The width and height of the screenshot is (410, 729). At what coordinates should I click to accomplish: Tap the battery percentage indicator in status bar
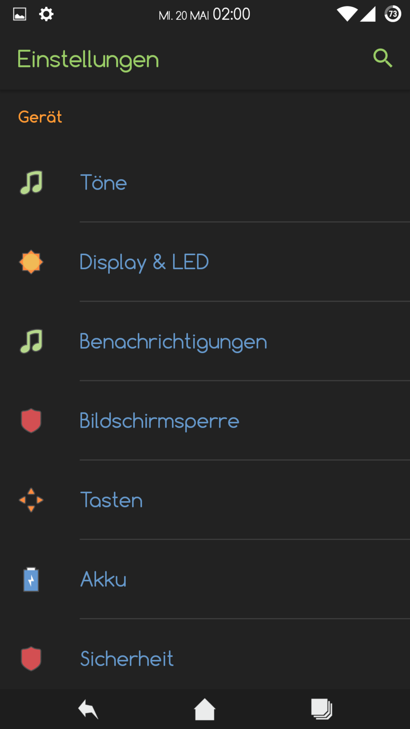tap(393, 14)
